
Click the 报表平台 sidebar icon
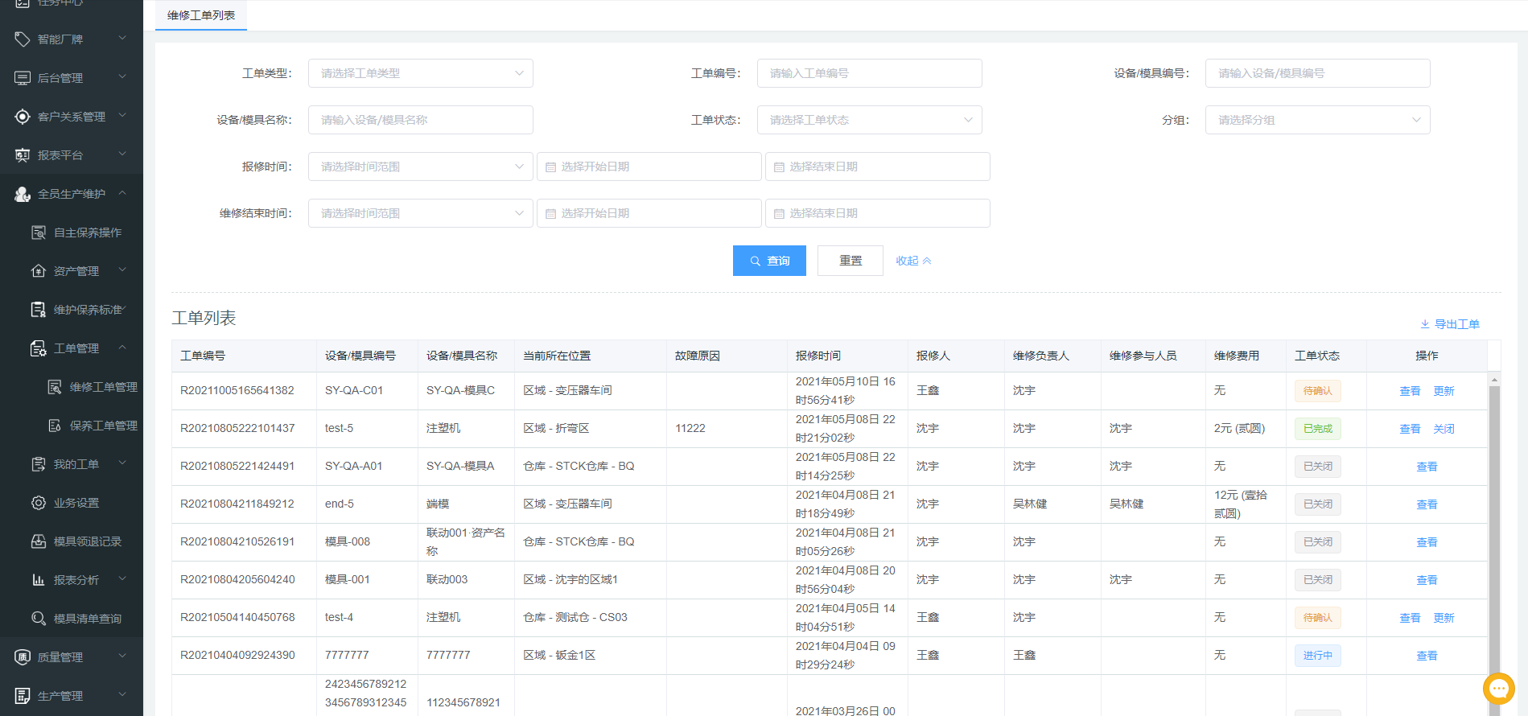[23, 155]
